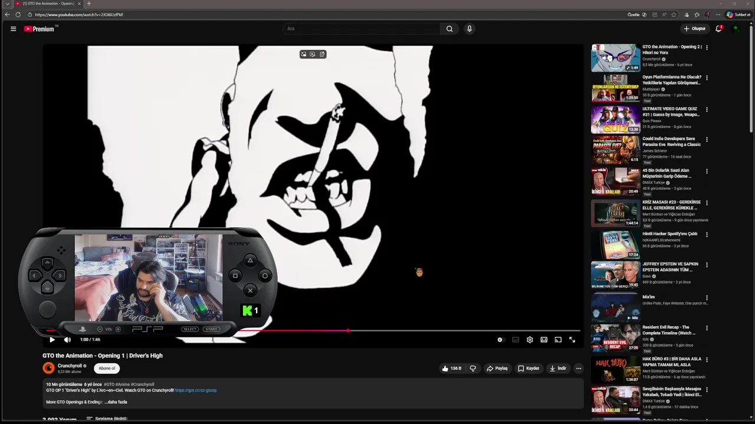Add page to favorites star icon
This screenshot has width=755, height=424.
coord(674,15)
